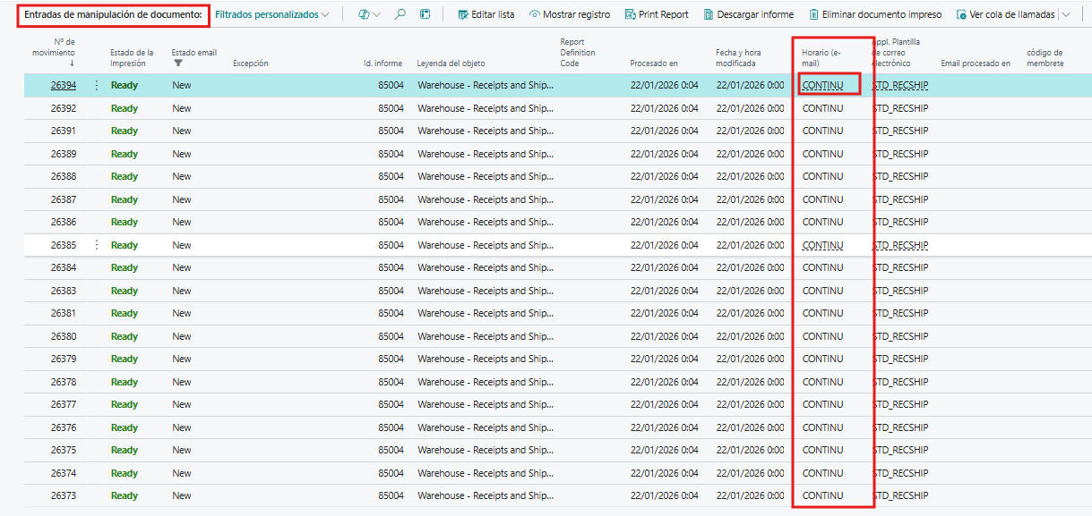The height and width of the screenshot is (516, 1092).
Task: Click the layout view icon beside search
Action: pos(426,14)
